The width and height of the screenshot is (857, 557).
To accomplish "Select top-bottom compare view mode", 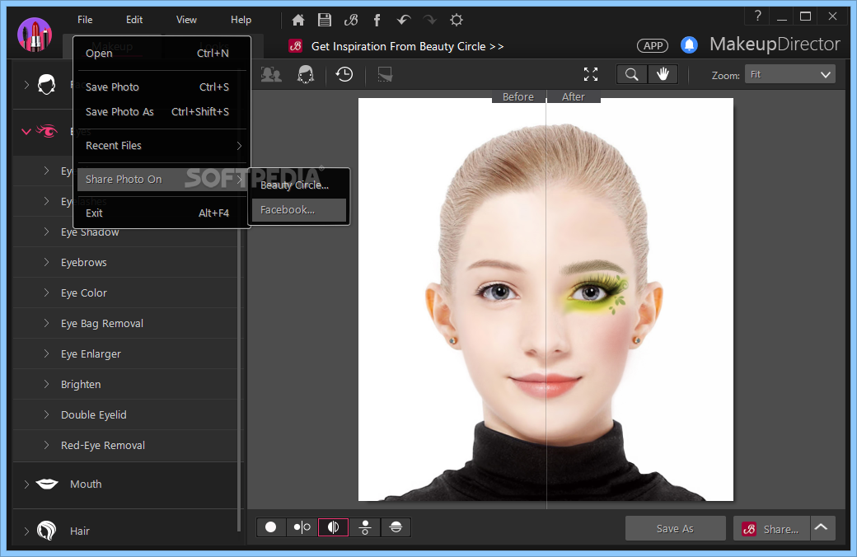I will [x=365, y=527].
